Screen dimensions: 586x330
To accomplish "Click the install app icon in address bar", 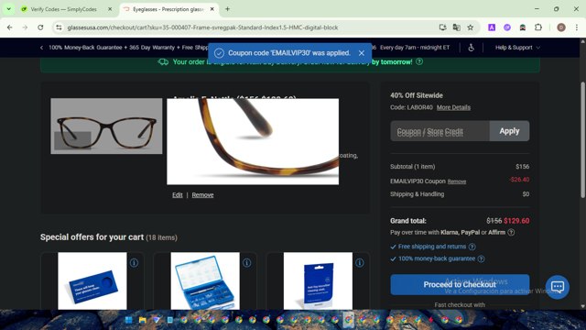I will tap(442, 27).
